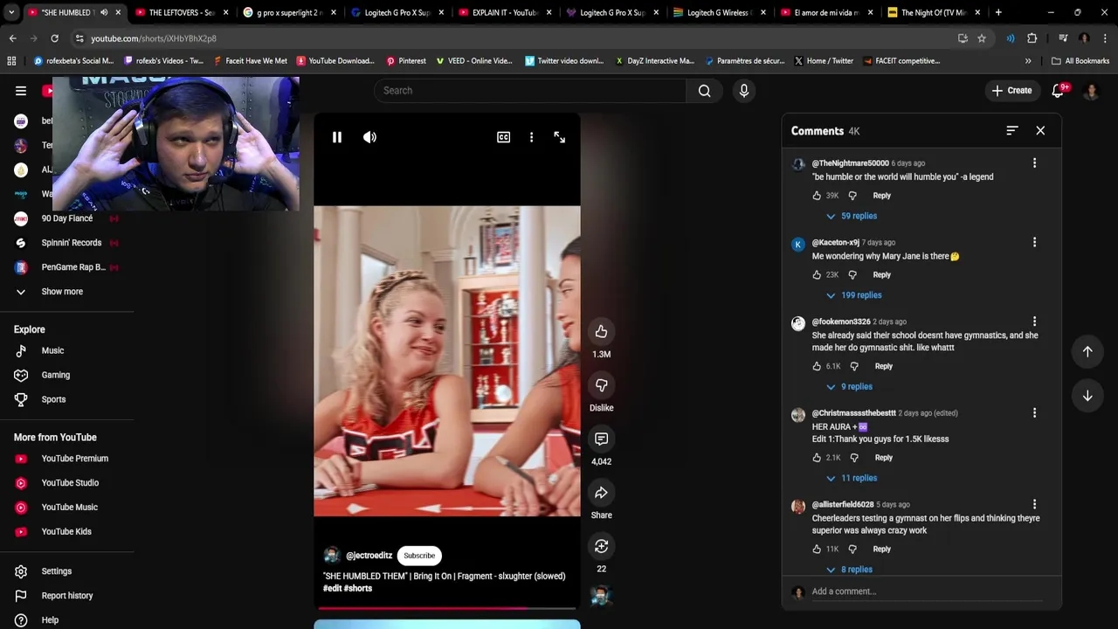The image size is (1118, 629).
Task: Click the #edit hashtag link
Action: point(332,588)
